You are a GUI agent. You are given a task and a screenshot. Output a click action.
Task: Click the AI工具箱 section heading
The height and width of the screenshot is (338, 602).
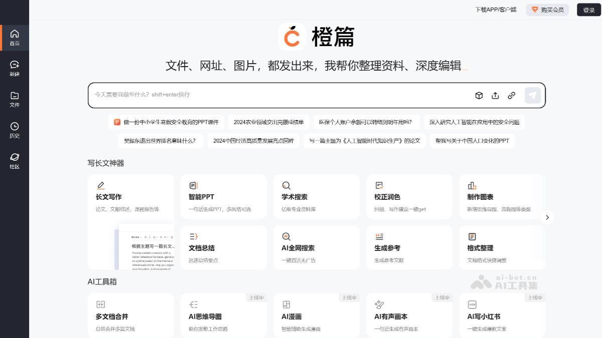[x=102, y=282]
